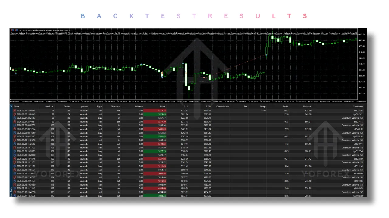Click the scrollbar thumb of the deals table
389x218 pixels.
click(x=366, y=179)
